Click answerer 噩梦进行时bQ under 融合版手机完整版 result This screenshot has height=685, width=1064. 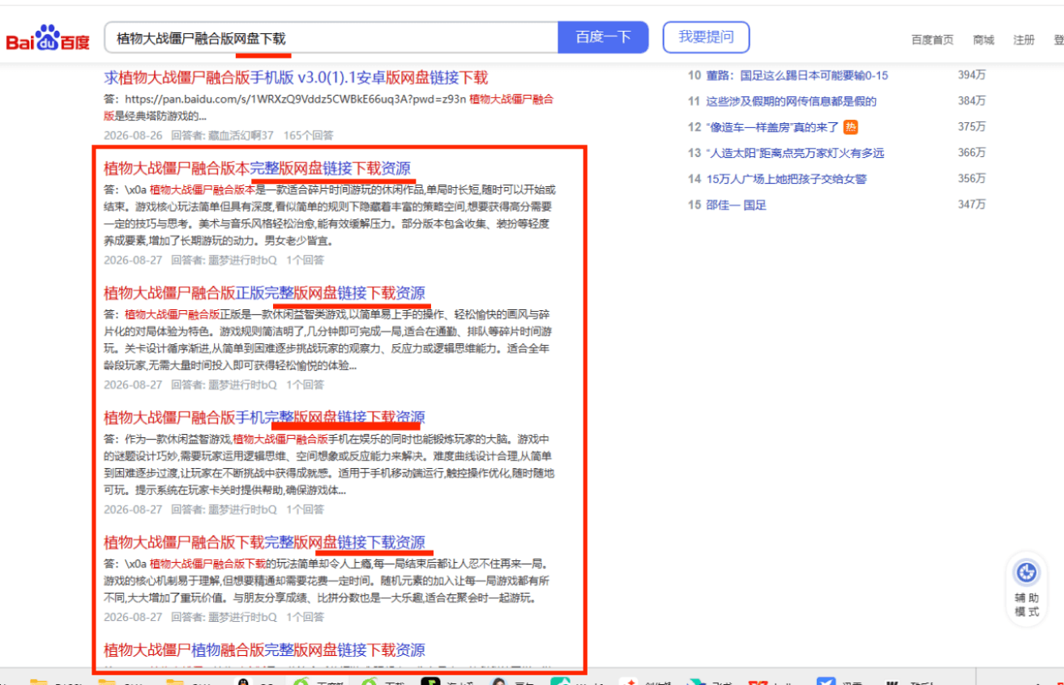pyautogui.click(x=242, y=509)
